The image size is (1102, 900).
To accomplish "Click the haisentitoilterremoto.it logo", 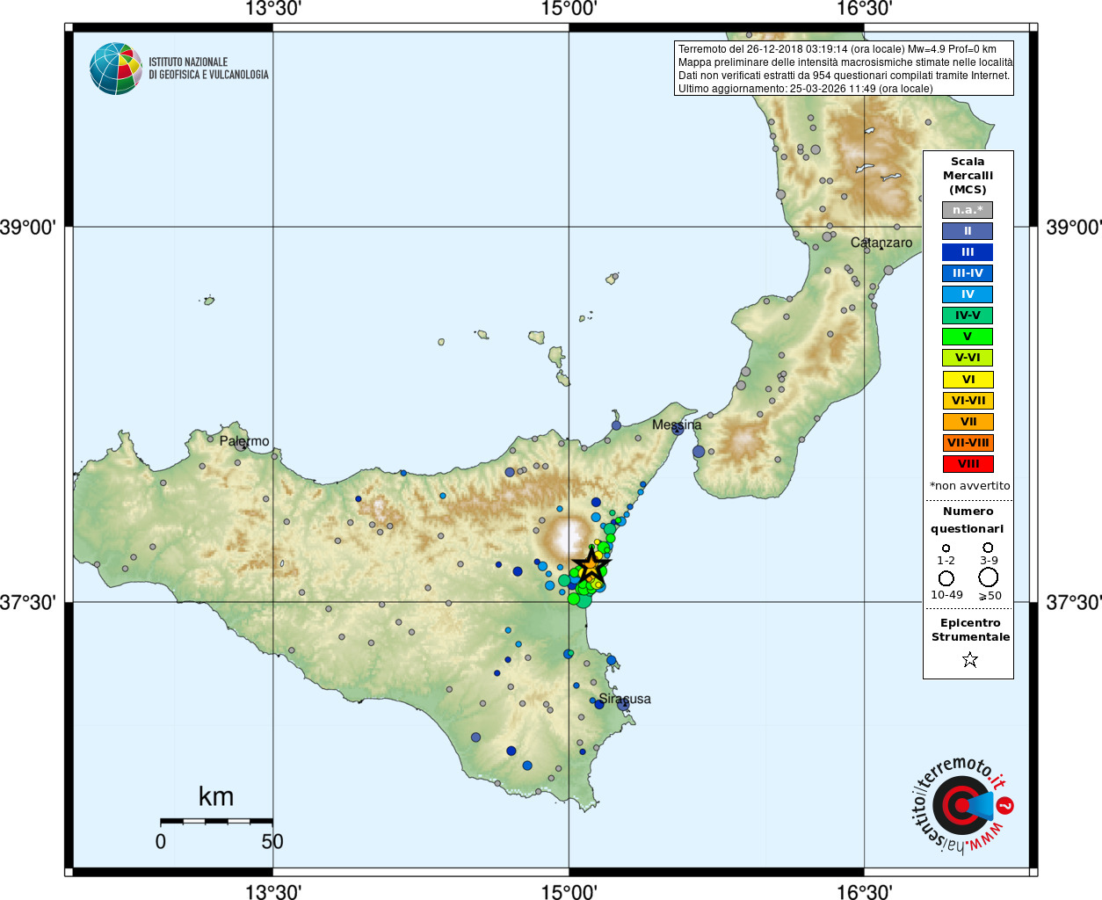I will point(961,805).
